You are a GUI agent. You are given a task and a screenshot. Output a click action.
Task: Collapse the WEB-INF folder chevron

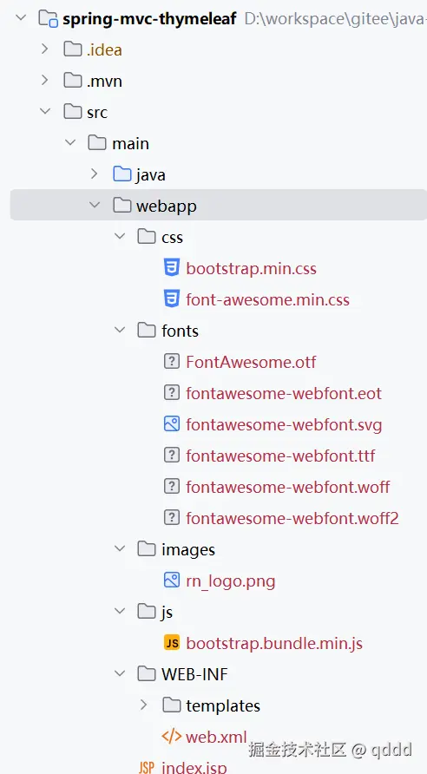[120, 673]
